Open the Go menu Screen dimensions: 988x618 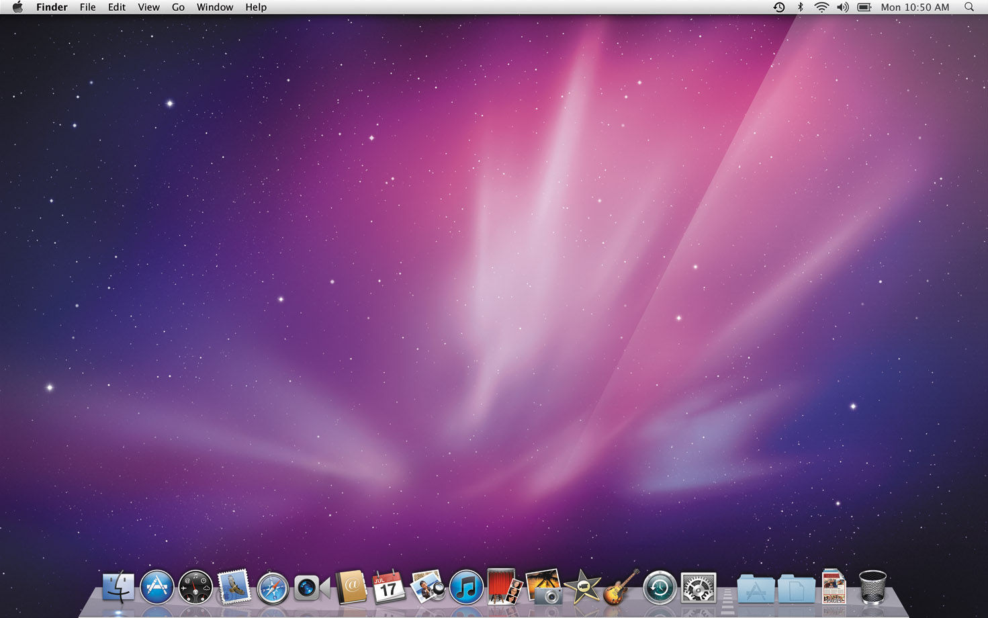pos(178,7)
